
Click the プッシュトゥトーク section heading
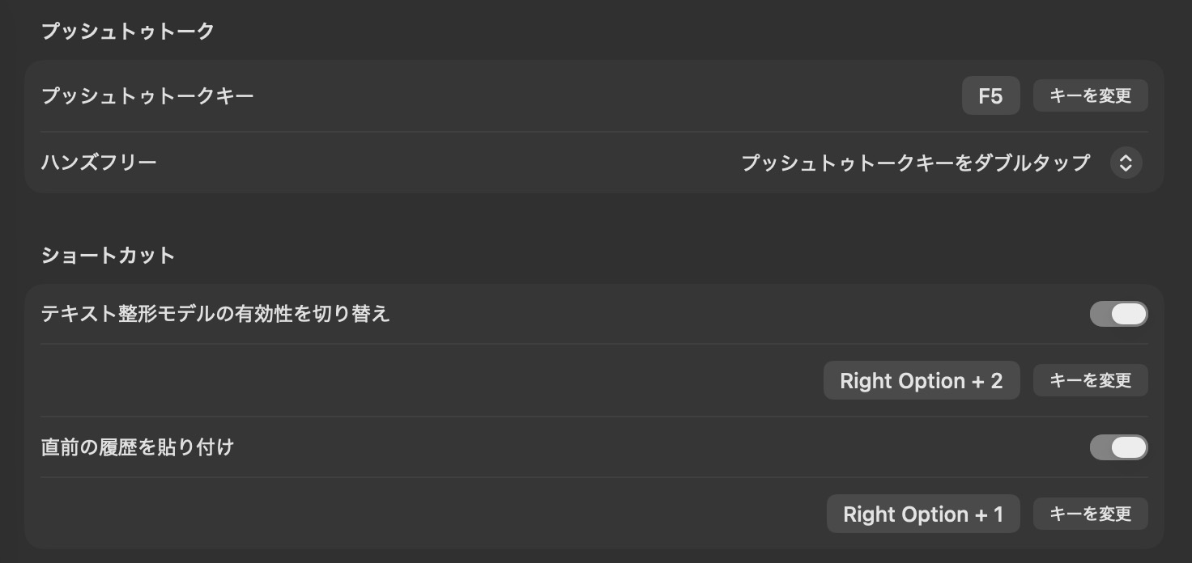(128, 32)
